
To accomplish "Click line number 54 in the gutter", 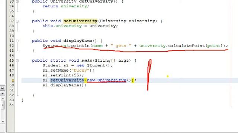I will tap(12, 105).
